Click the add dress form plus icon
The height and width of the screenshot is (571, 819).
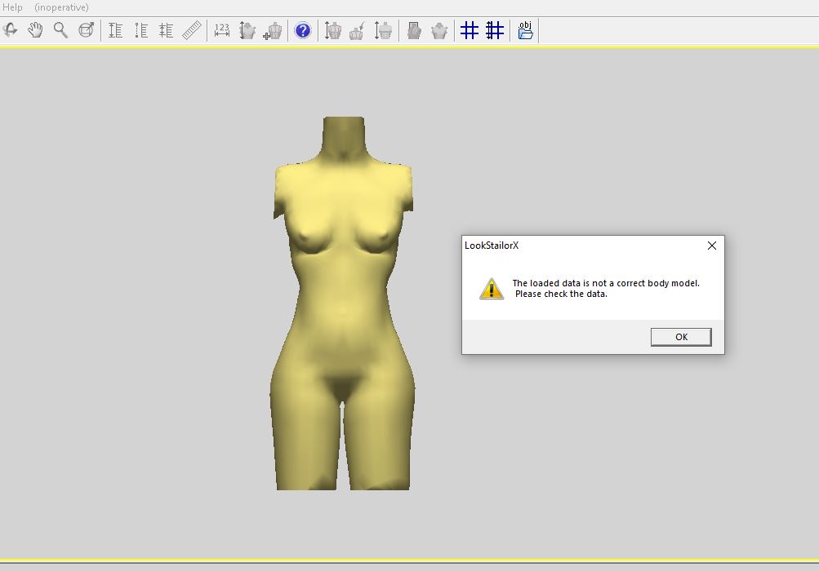coord(273,30)
